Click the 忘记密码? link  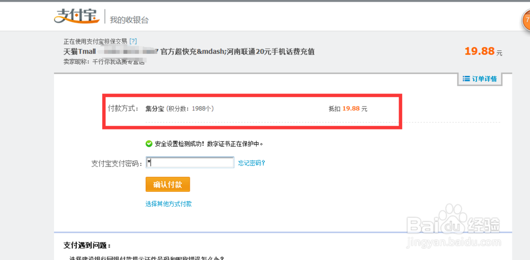pos(251,163)
